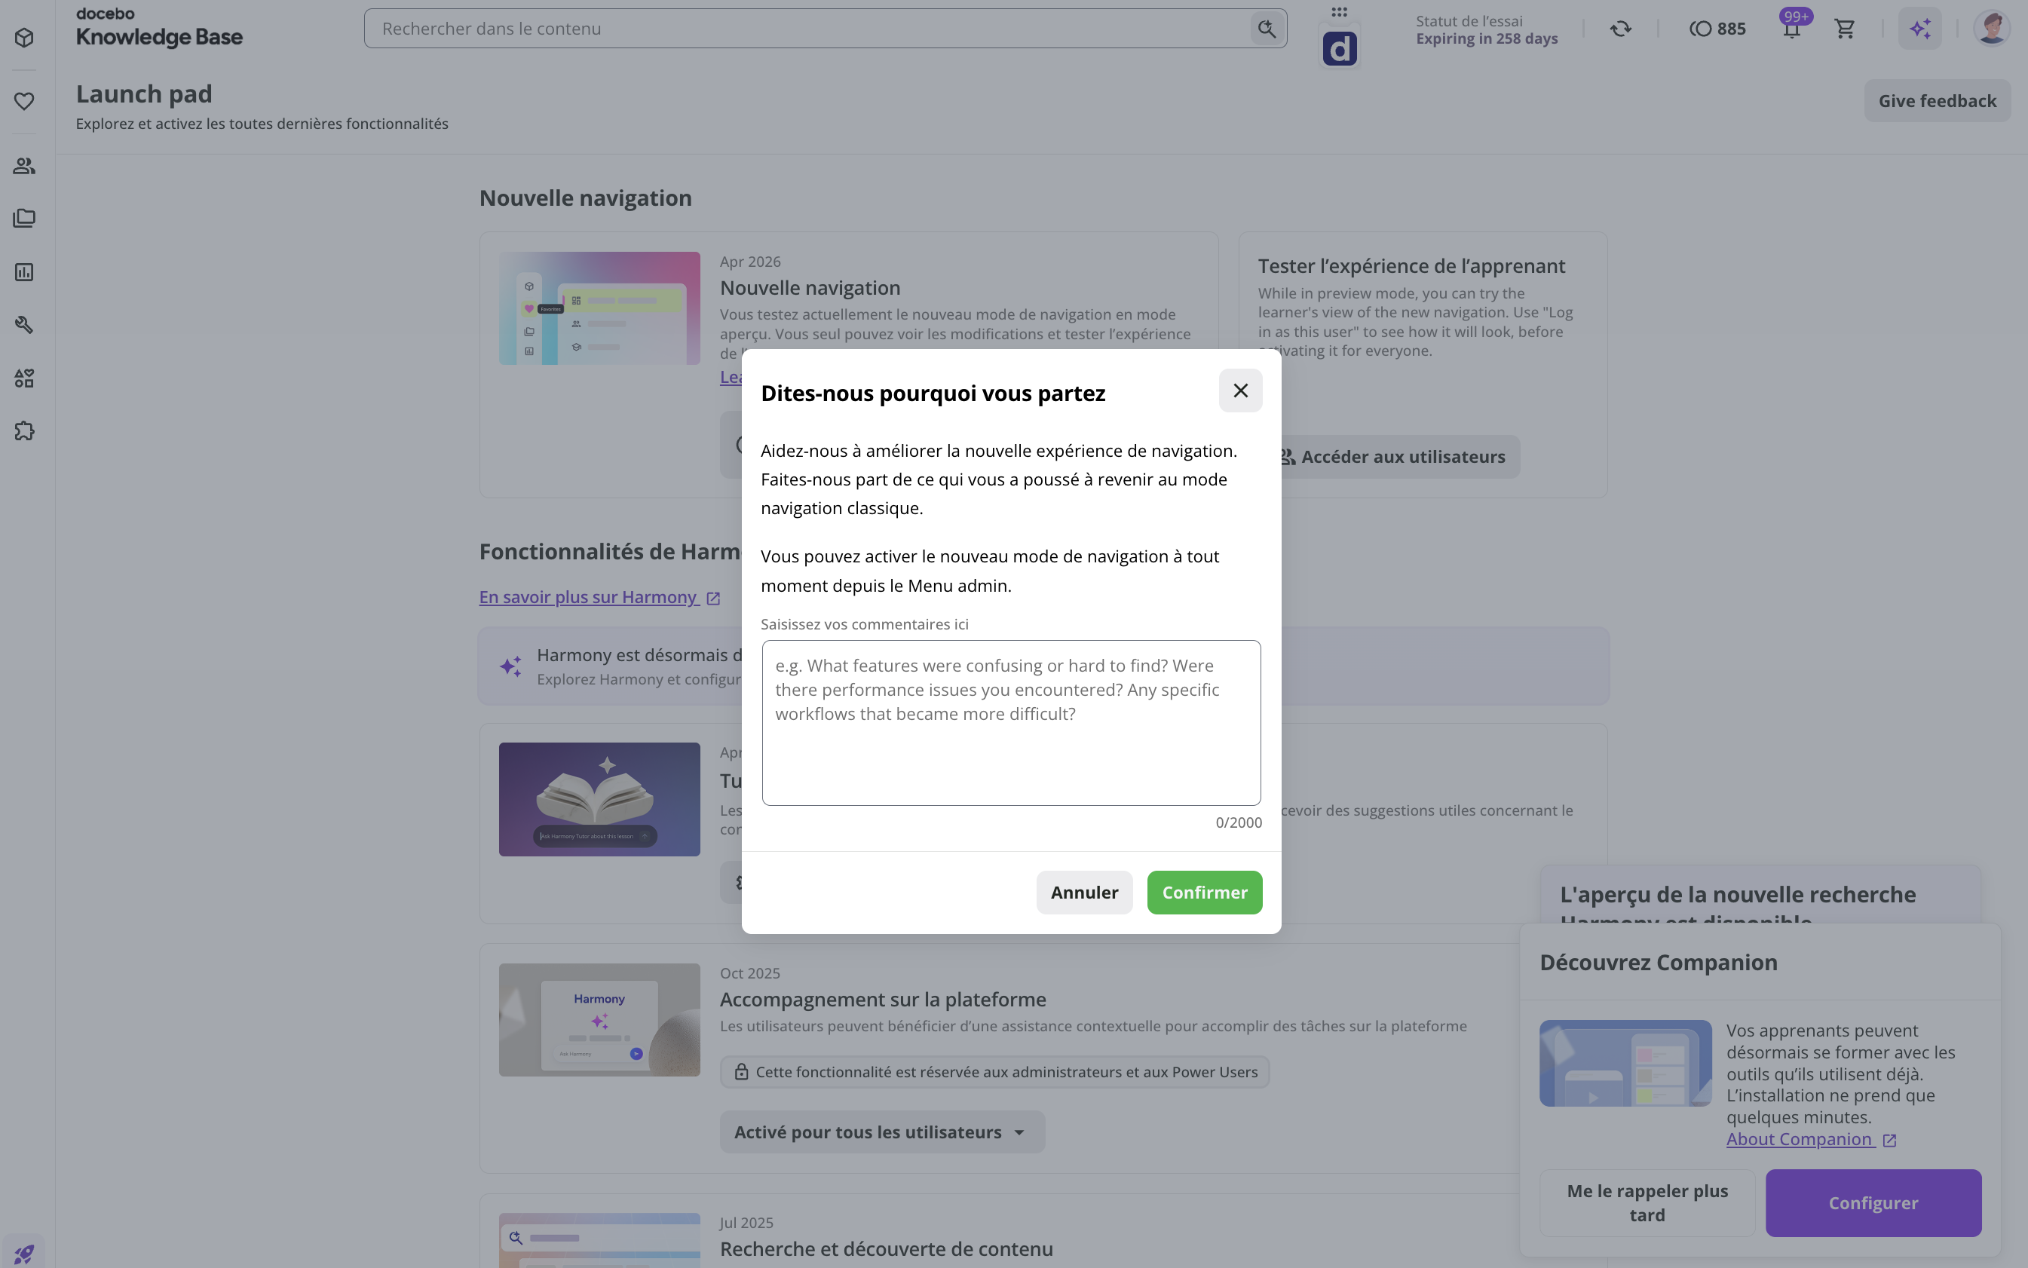The width and height of the screenshot is (2028, 1268).
Task: Click the Annuler button
Action: click(x=1083, y=893)
